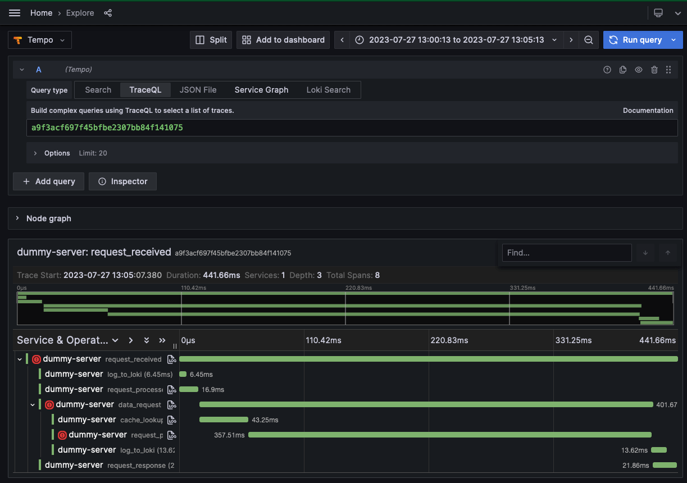
Task: Delete query A using the trash icon
Action: (x=654, y=70)
